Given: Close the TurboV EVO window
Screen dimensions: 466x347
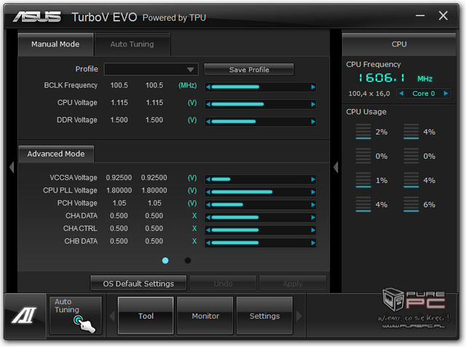Looking at the screenshot, I should coord(443,15).
